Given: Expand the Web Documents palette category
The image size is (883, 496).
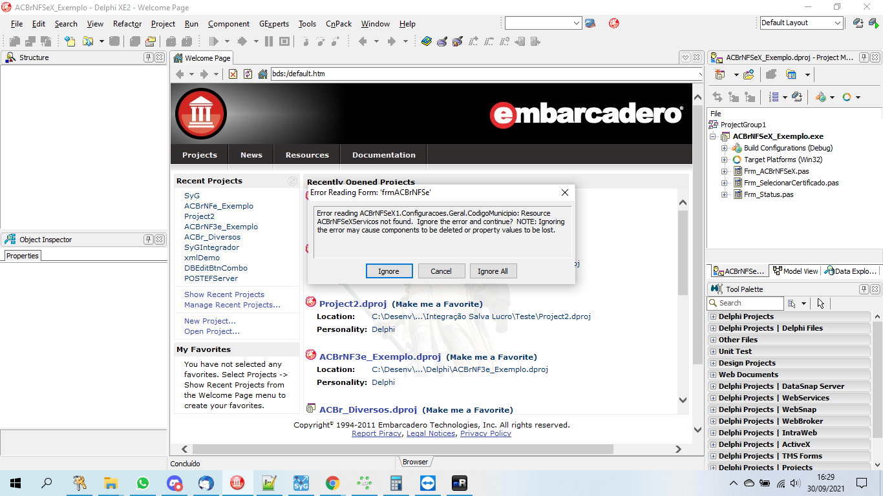Looking at the screenshot, I should (x=714, y=375).
